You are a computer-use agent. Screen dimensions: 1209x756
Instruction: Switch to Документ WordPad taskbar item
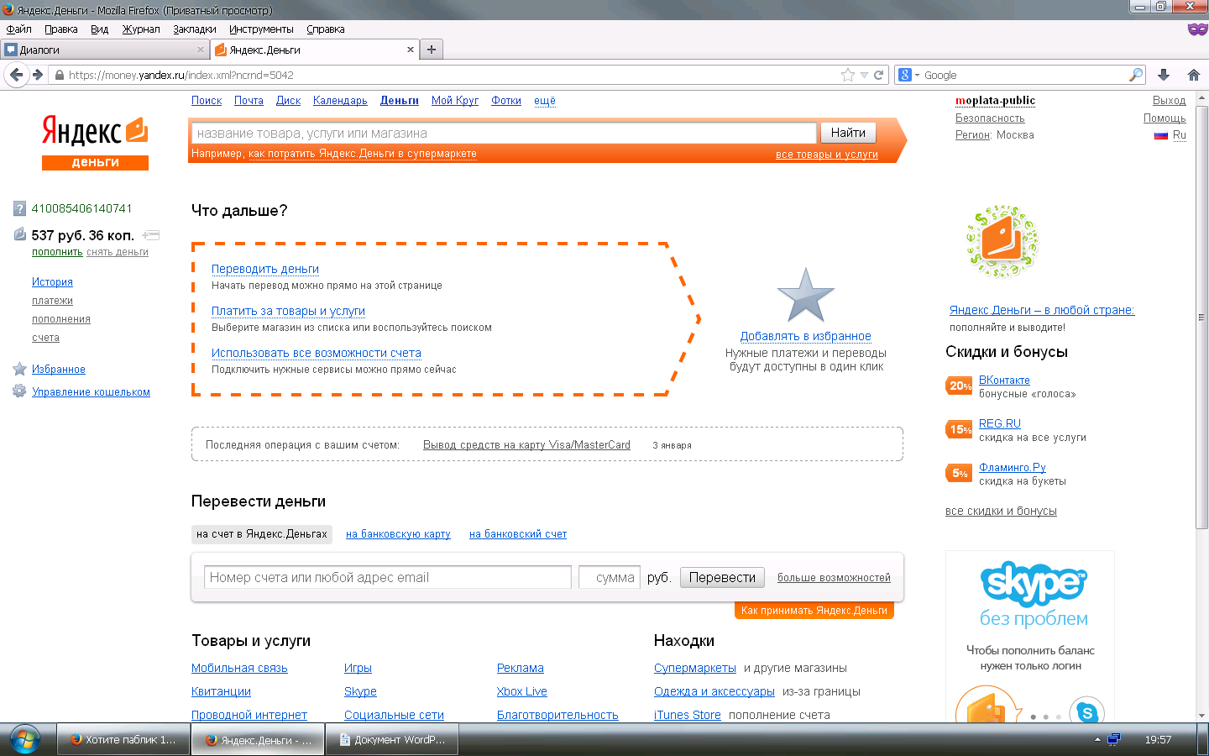click(392, 740)
